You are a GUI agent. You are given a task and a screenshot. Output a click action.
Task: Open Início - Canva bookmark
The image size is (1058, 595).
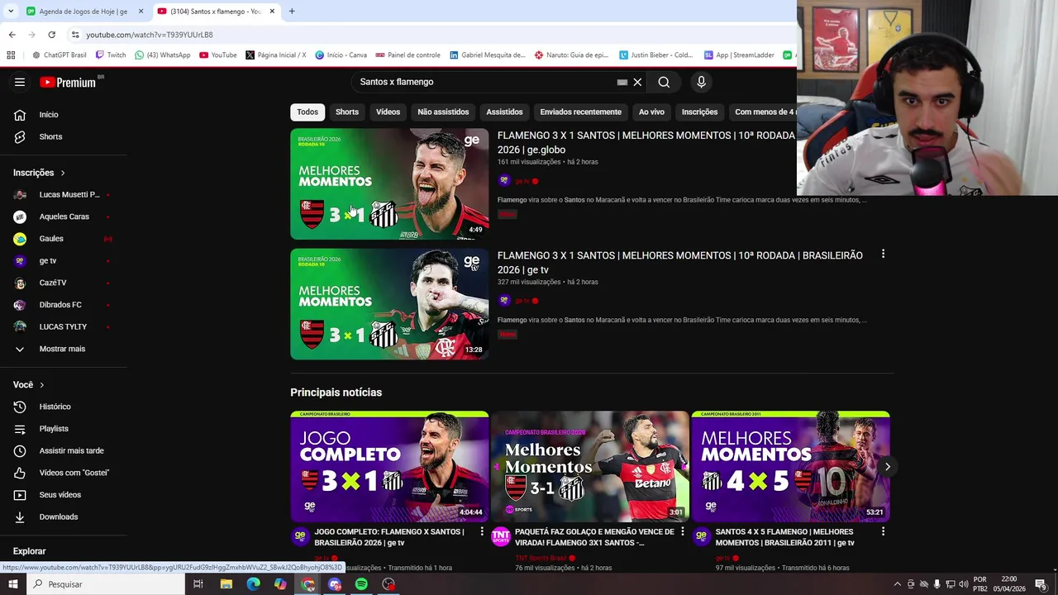(341, 55)
